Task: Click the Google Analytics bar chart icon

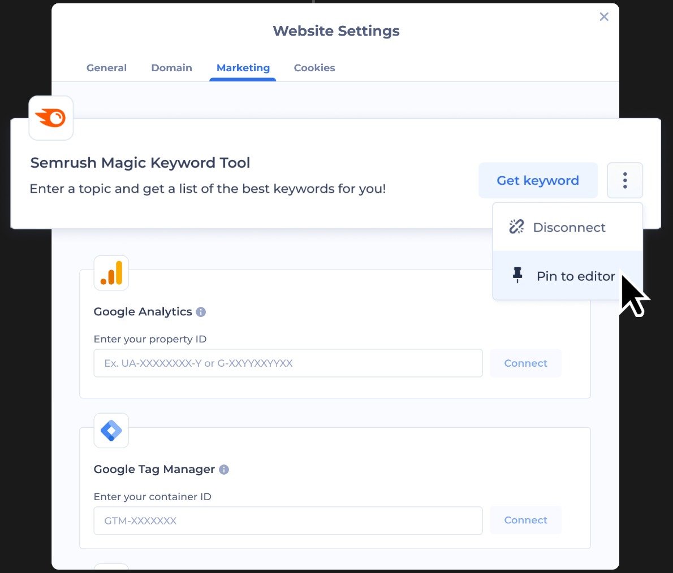Action: [x=111, y=273]
